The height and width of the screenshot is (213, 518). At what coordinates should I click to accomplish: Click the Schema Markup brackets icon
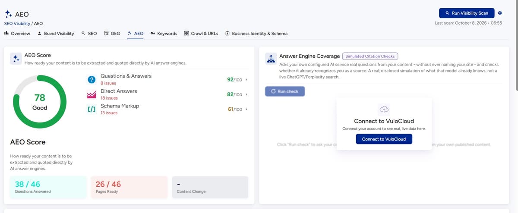[91, 110]
